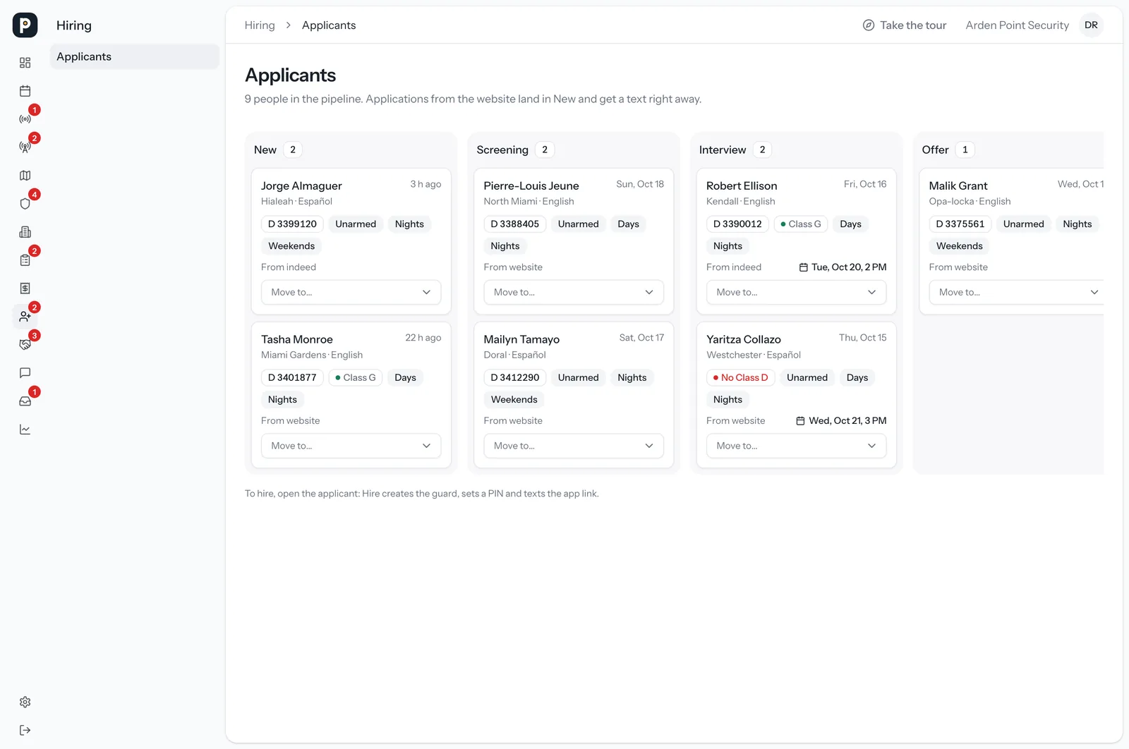Open Pierre-Louis Jeune applicant name
This screenshot has height=749, width=1129.
tap(531, 185)
